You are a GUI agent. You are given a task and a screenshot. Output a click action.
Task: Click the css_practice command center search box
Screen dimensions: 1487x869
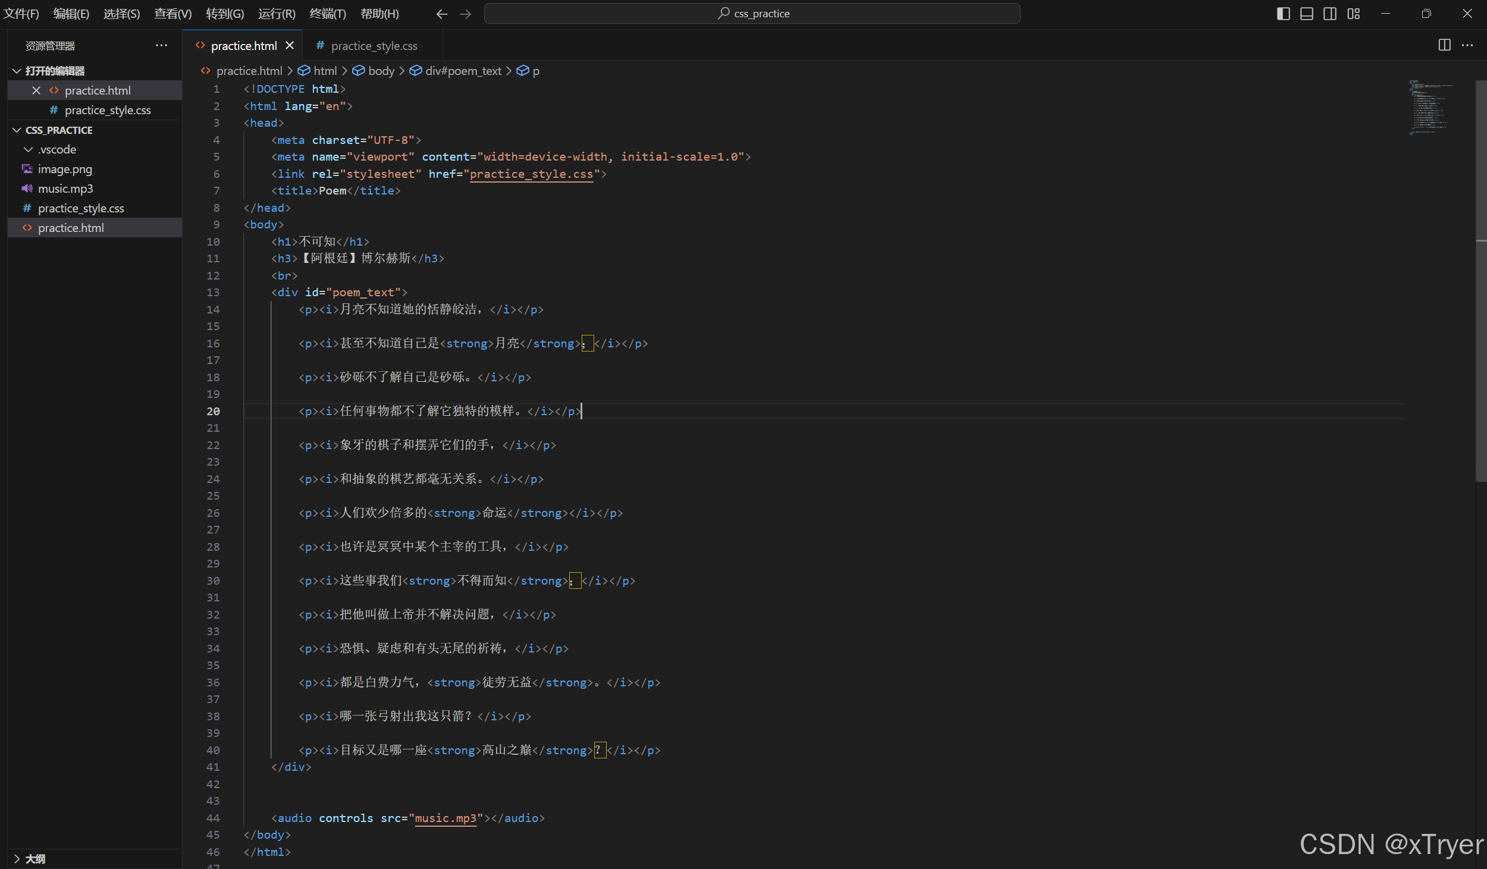pyautogui.click(x=752, y=14)
